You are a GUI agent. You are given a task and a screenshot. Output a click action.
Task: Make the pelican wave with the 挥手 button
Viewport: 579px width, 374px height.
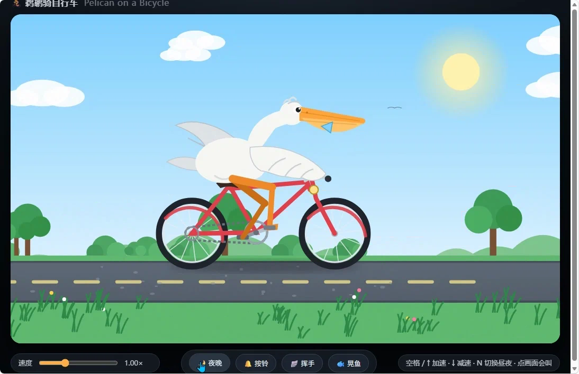[x=302, y=363]
